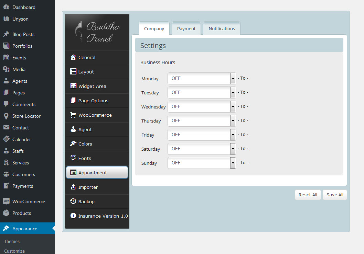Click the Appearance paintbrush icon

click(6, 228)
